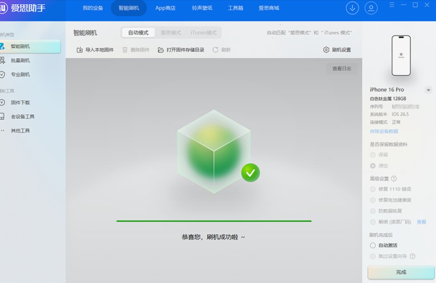436x283 pixels.
Task: Open the hamburger menu icon in title bar
Action: coord(392,5)
